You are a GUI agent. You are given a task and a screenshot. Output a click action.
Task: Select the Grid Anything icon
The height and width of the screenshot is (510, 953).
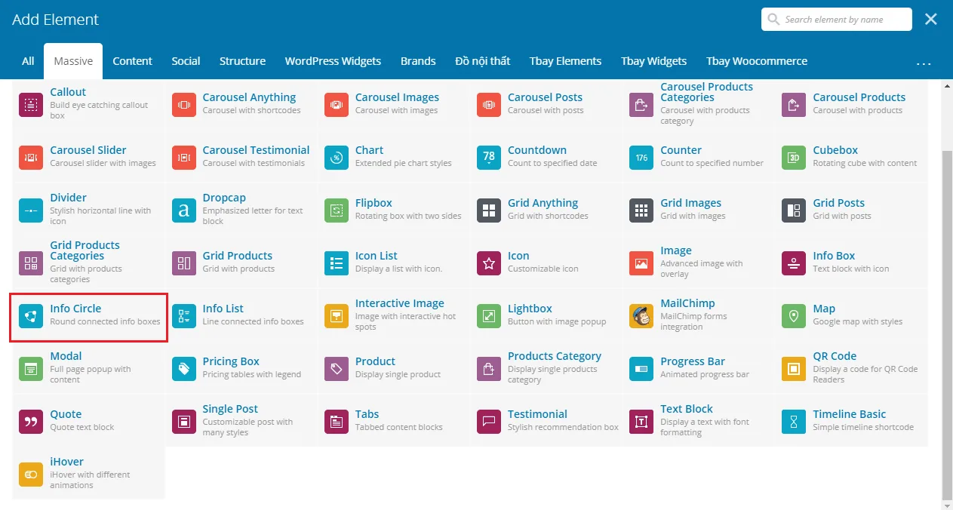(x=489, y=210)
